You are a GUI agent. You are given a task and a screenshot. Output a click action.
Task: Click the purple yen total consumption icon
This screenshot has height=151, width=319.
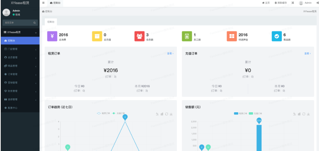[x=52, y=36]
